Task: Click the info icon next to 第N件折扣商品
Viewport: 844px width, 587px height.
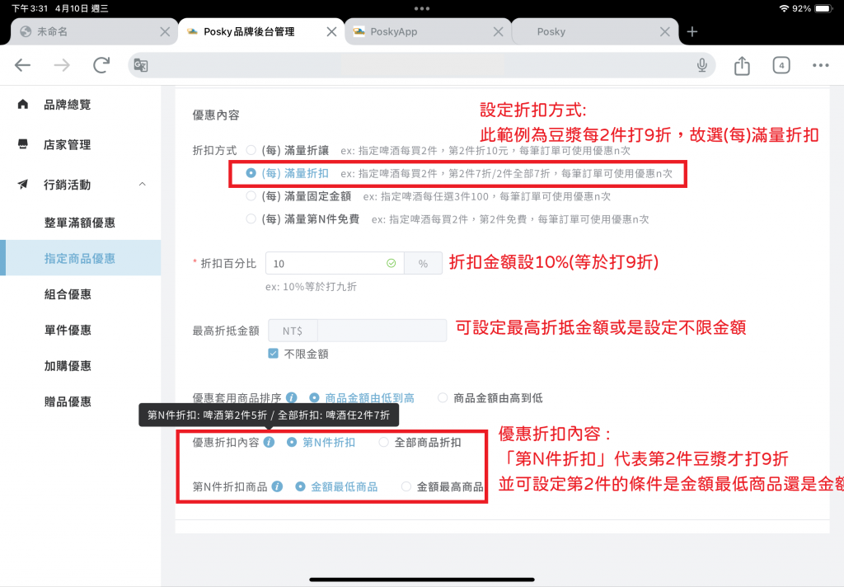Action: pyautogui.click(x=277, y=487)
